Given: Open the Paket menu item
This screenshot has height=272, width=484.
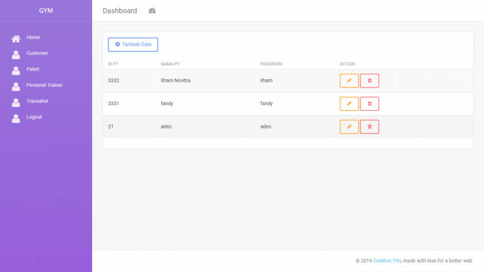Looking at the screenshot, I should click(x=33, y=69).
